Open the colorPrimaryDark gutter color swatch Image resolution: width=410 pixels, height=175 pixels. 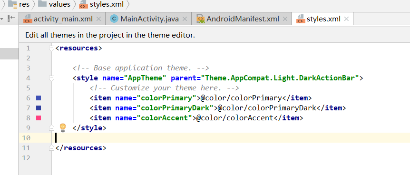(39, 108)
